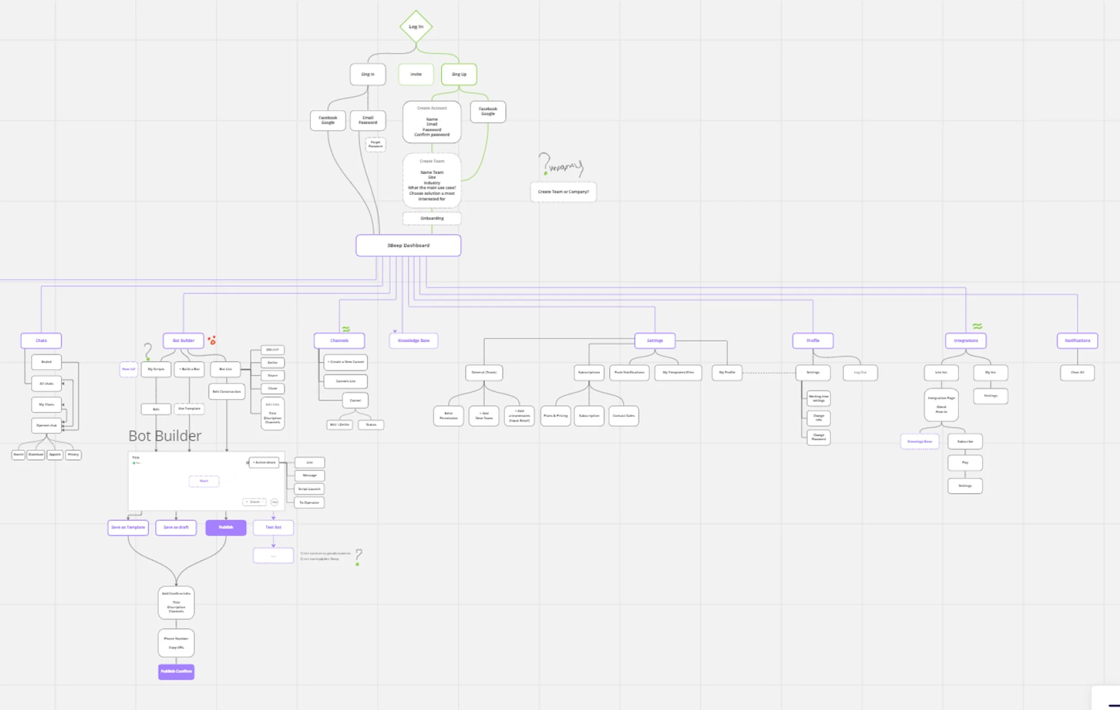Screen dimensions: 1120x710
Task: Click the + Action block node
Action: [264, 462]
